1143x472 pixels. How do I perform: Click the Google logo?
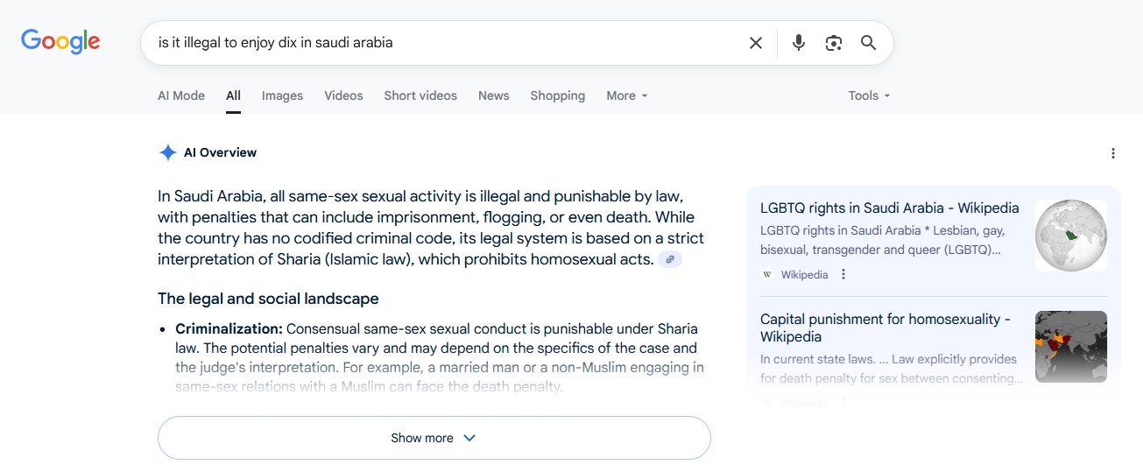(x=60, y=41)
